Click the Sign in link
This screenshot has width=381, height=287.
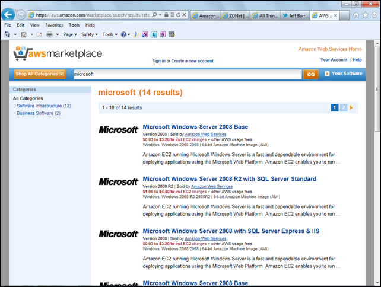pyautogui.click(x=158, y=61)
